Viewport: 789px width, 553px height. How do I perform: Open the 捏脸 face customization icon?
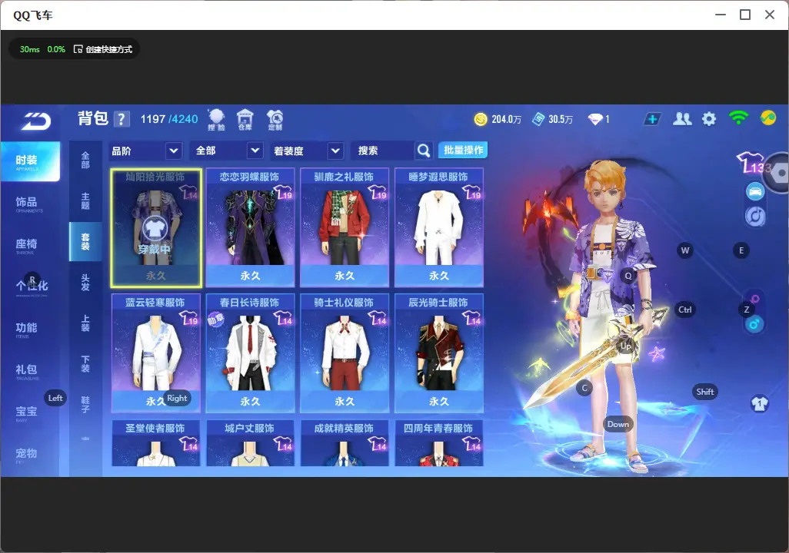point(216,120)
